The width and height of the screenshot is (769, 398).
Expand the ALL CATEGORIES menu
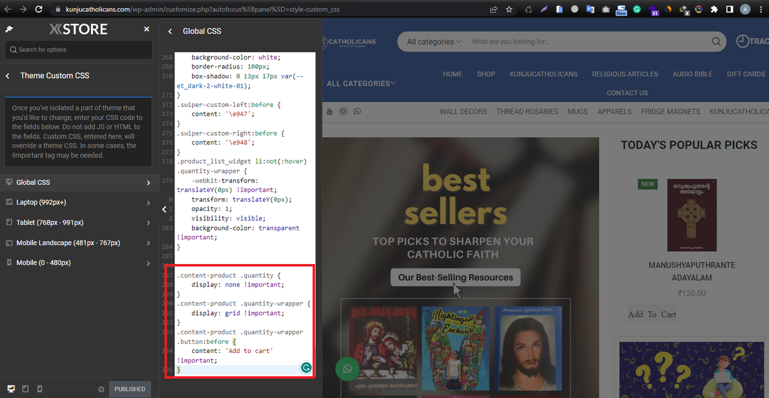[360, 83]
